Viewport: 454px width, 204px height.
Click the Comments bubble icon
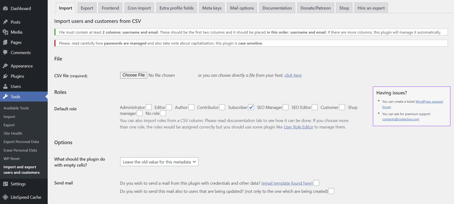[x=7, y=52]
